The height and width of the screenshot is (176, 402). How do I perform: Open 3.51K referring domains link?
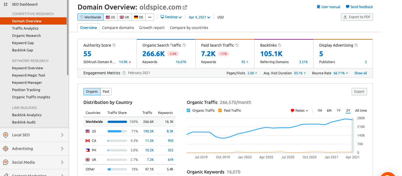coord(303,62)
